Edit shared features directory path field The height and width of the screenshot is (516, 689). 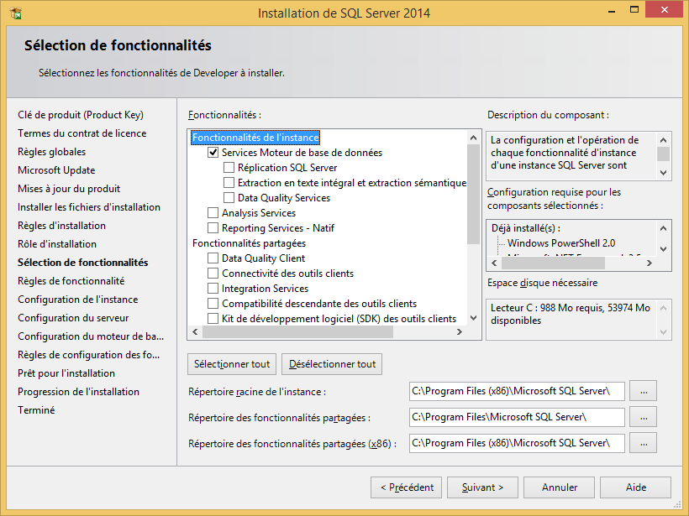pyautogui.click(x=517, y=417)
